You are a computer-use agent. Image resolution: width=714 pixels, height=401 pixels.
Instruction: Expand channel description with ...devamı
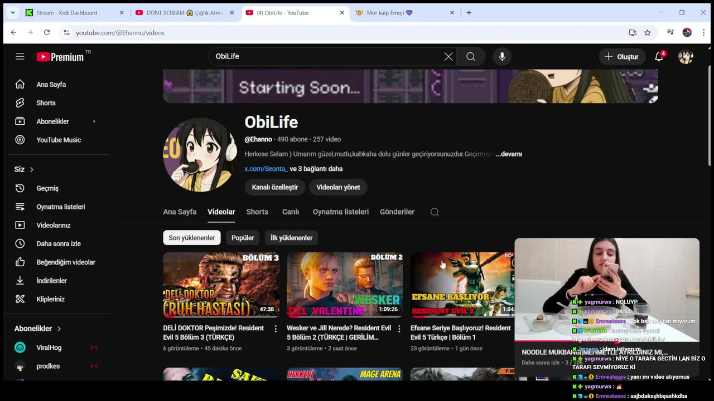point(509,154)
